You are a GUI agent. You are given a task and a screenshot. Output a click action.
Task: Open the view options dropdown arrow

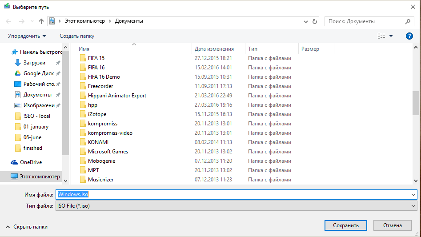click(391, 36)
